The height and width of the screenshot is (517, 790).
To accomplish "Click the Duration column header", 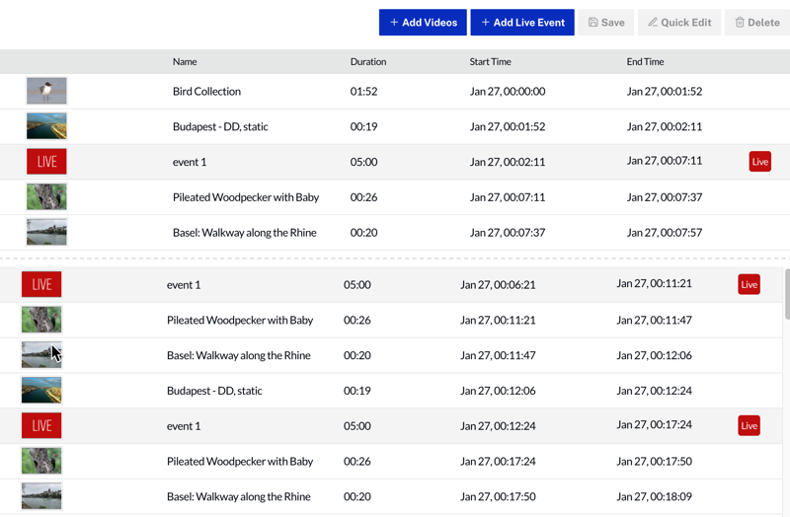I will [x=367, y=62].
